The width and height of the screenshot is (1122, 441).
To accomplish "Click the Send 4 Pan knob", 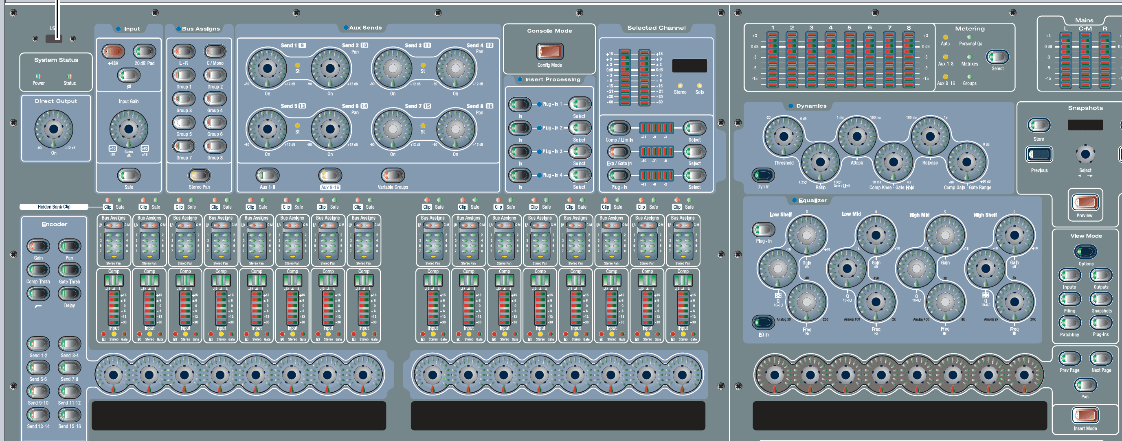I will (456, 68).
